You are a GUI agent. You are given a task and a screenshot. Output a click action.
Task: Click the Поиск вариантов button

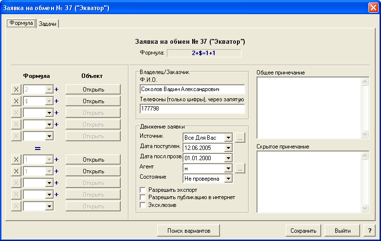pyautogui.click(x=189, y=231)
